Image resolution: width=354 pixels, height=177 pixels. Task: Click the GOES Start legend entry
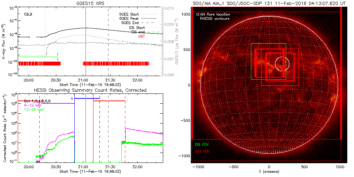[x=129, y=14]
